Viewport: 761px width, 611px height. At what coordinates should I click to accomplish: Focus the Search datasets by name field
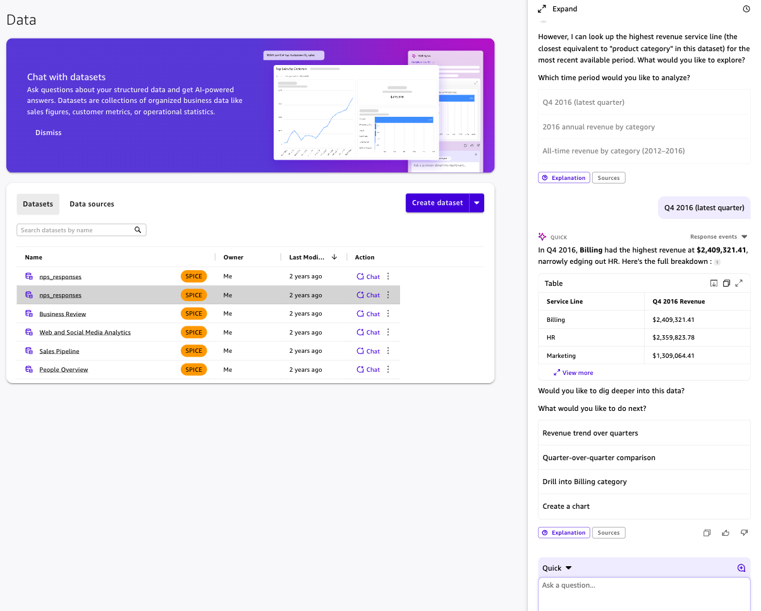point(81,230)
